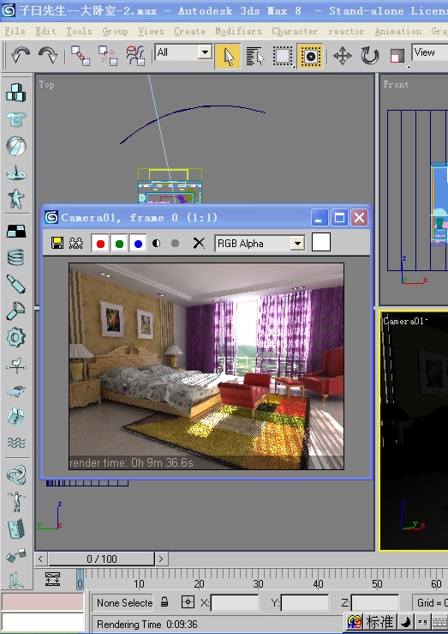Open the Views menu
Screen dimensions: 448x634
tap(151, 31)
